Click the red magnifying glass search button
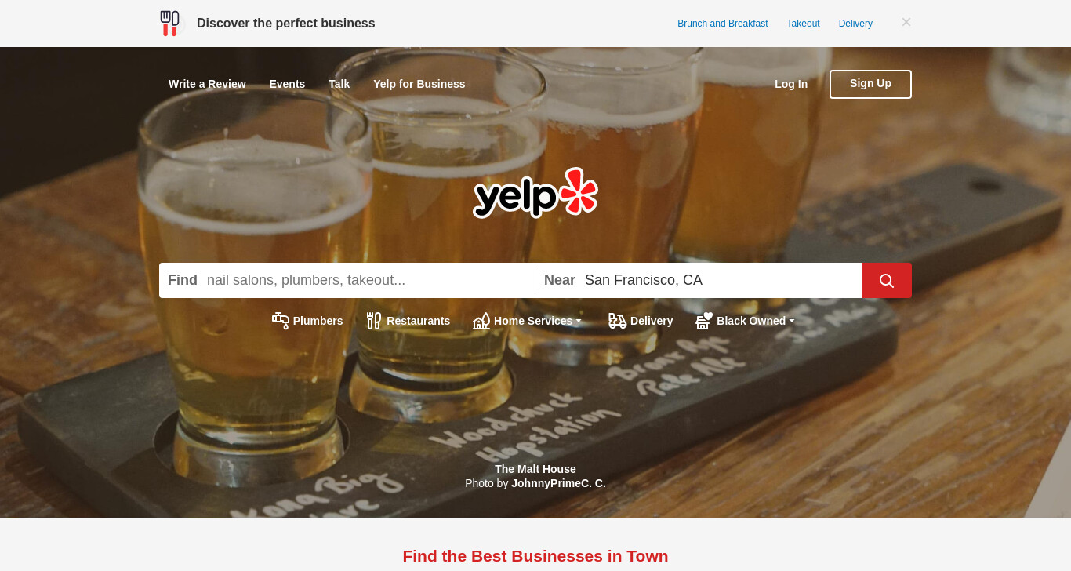Image resolution: width=1071 pixels, height=571 pixels. pos(887,281)
